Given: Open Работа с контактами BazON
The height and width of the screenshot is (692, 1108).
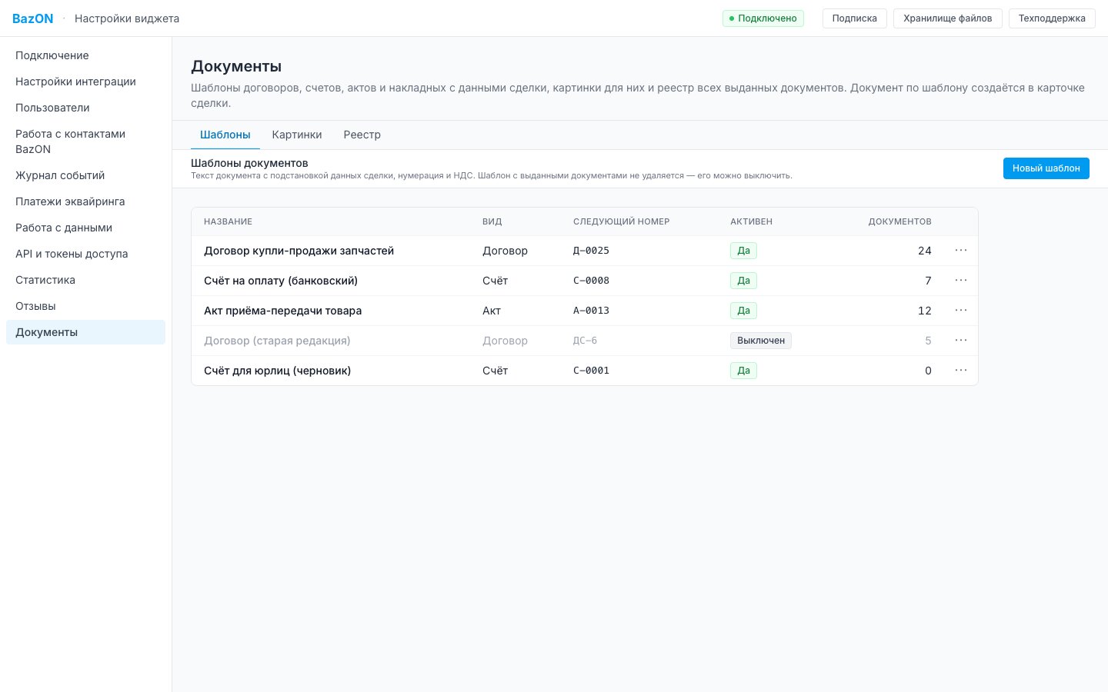Looking at the screenshot, I should pyautogui.click(x=85, y=141).
